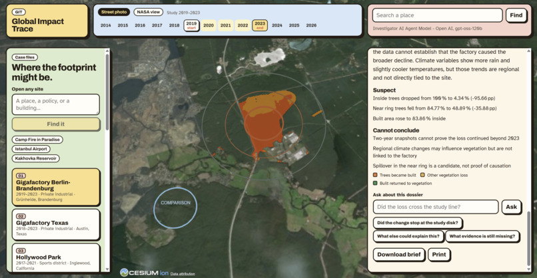Screen dimensions: 537x278
Task: Open the Kakhovka Reservoir preset
Action: click(x=35, y=158)
